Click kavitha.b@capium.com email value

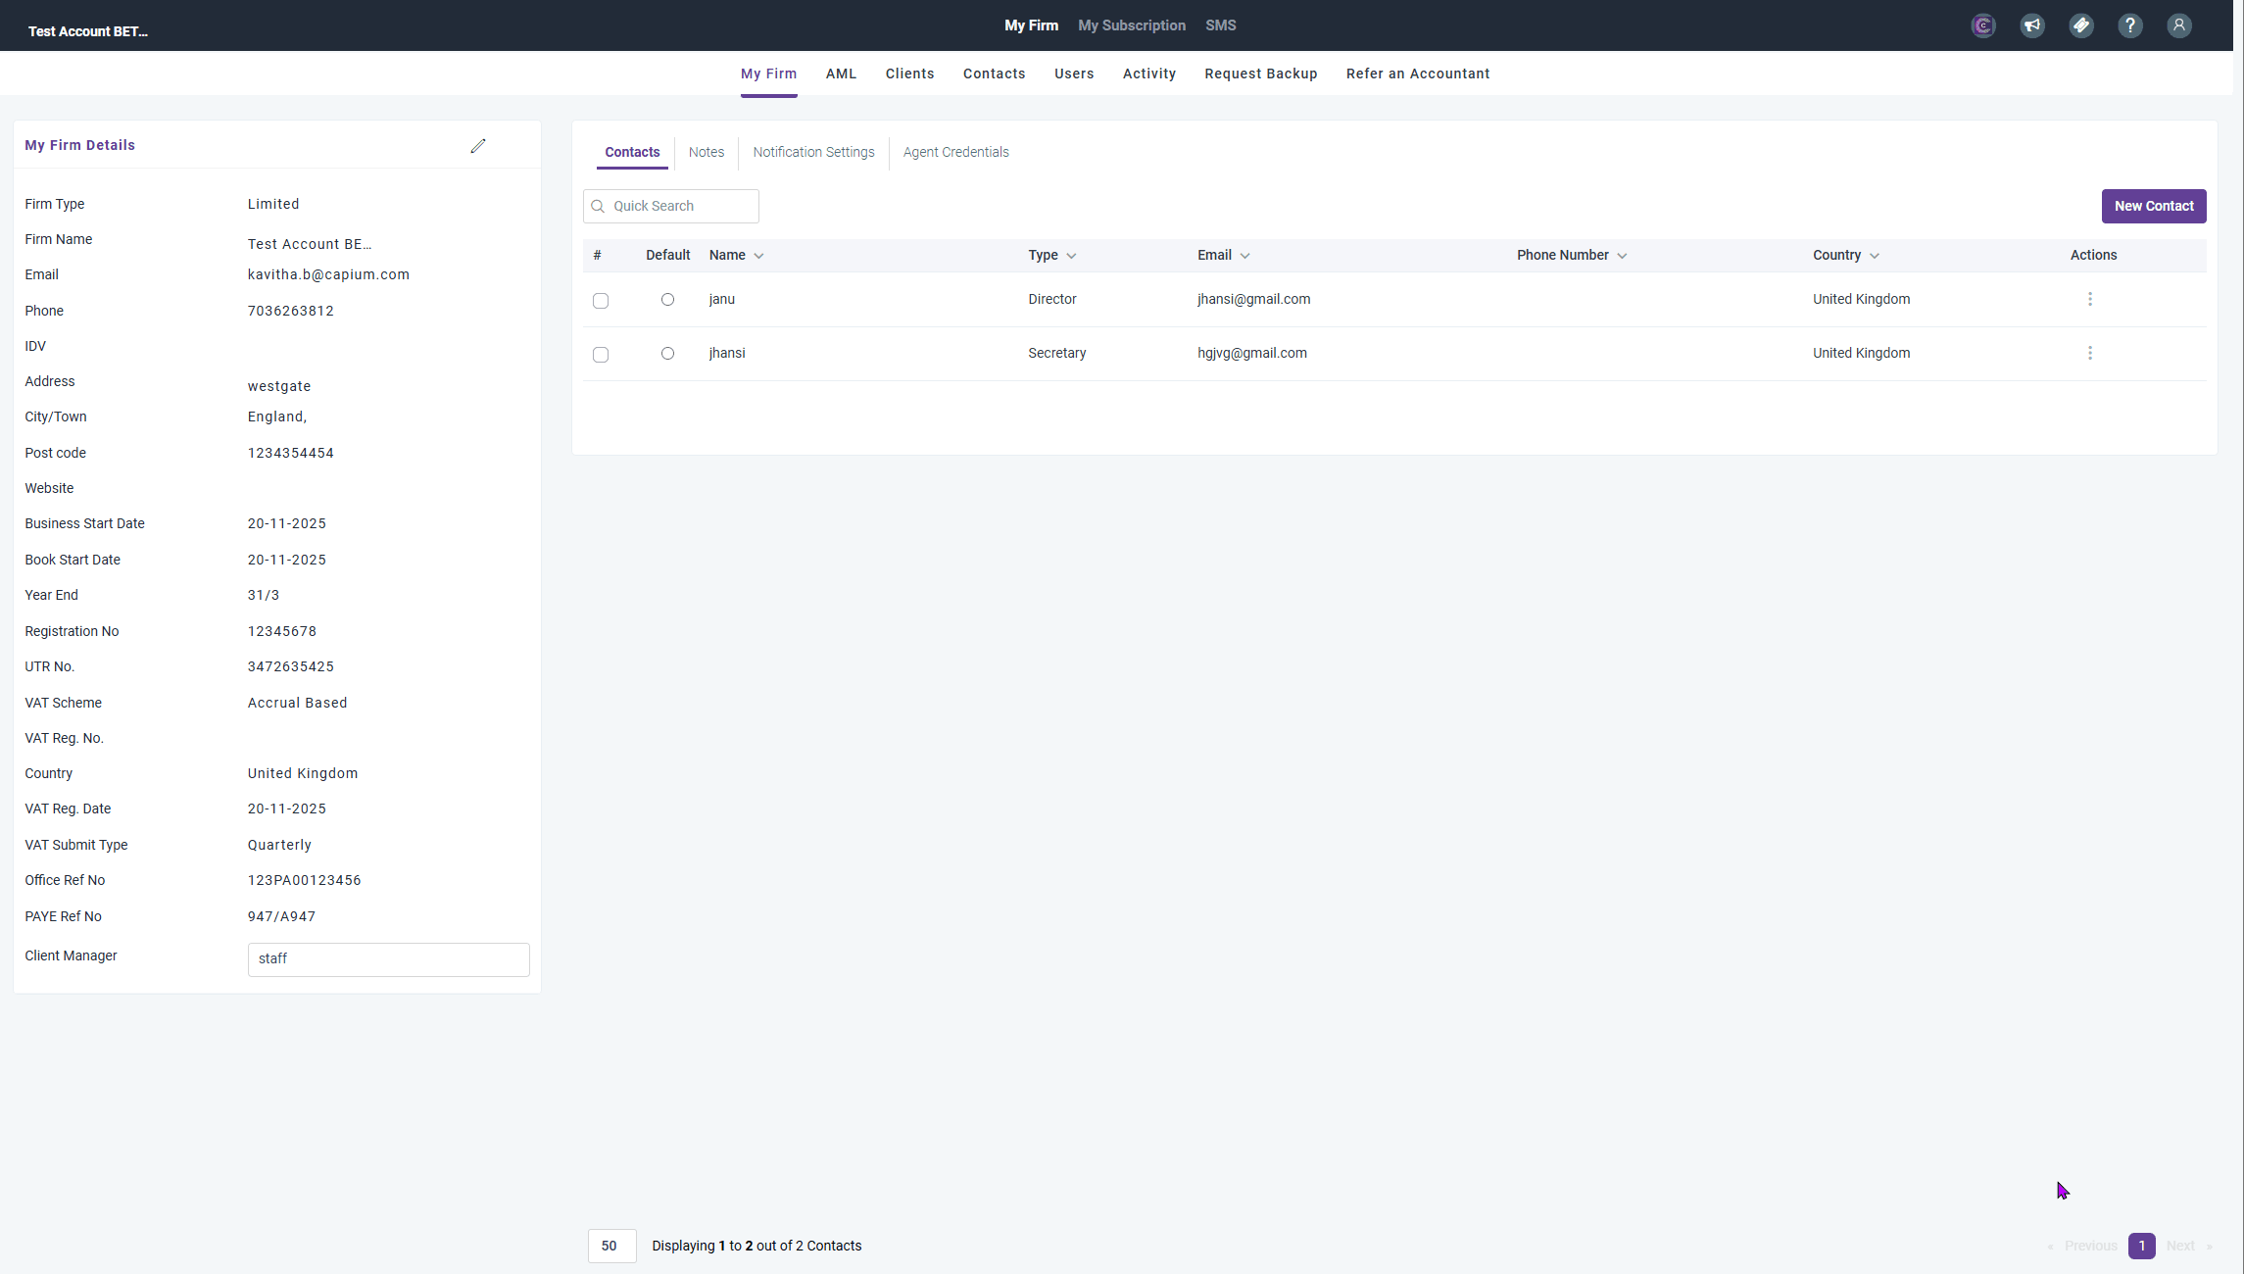coord(328,274)
